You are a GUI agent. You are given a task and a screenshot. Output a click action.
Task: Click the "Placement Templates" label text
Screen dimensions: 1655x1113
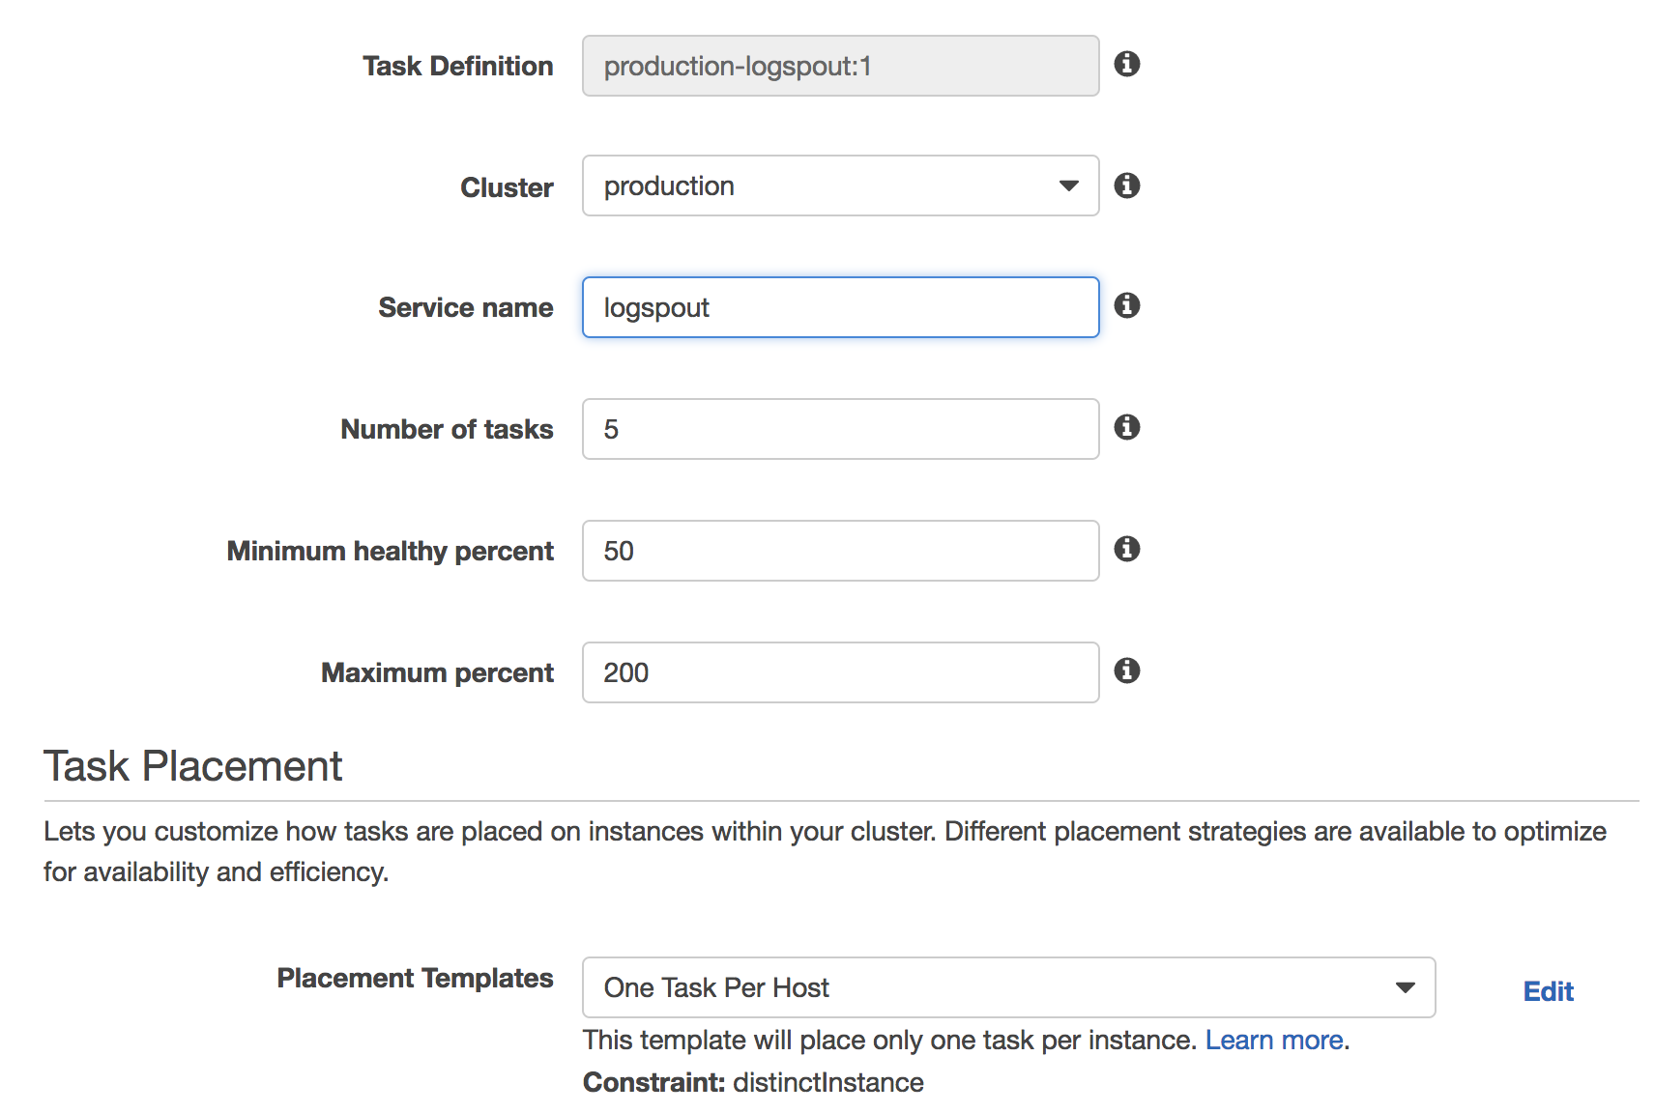pyautogui.click(x=415, y=978)
